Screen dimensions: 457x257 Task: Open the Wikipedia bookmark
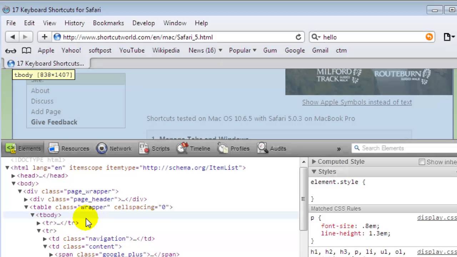(x=166, y=50)
